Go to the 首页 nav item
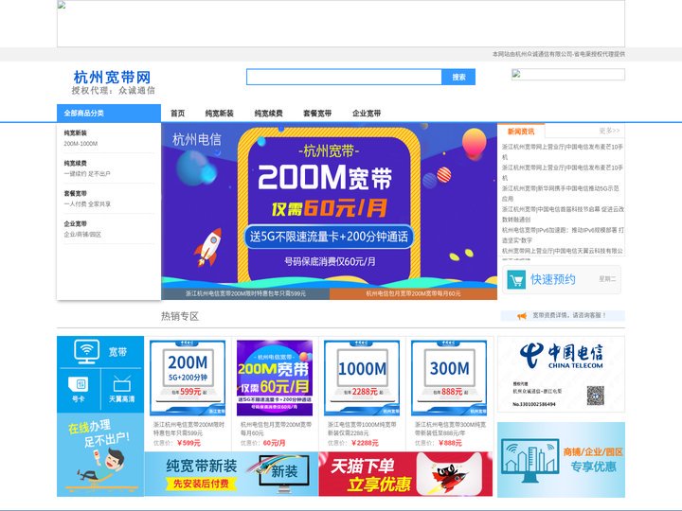The height and width of the screenshot is (511, 682). [x=177, y=114]
